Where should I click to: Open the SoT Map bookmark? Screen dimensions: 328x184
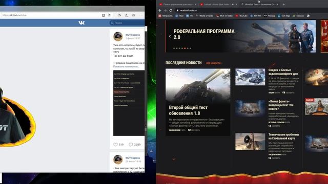pyautogui.click(x=283, y=16)
